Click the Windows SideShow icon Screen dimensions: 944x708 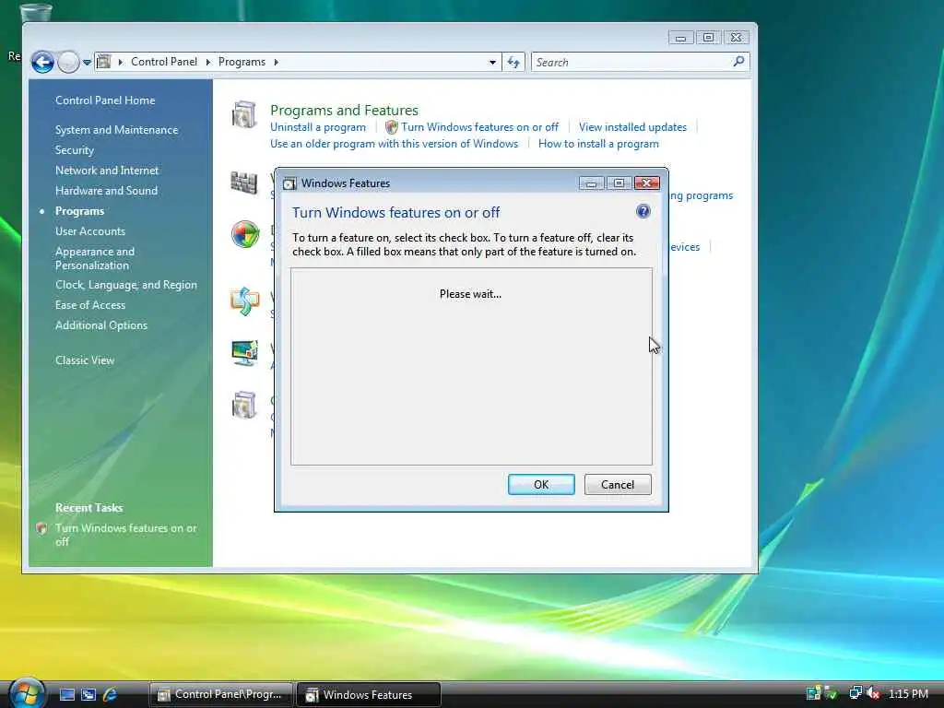[245, 301]
